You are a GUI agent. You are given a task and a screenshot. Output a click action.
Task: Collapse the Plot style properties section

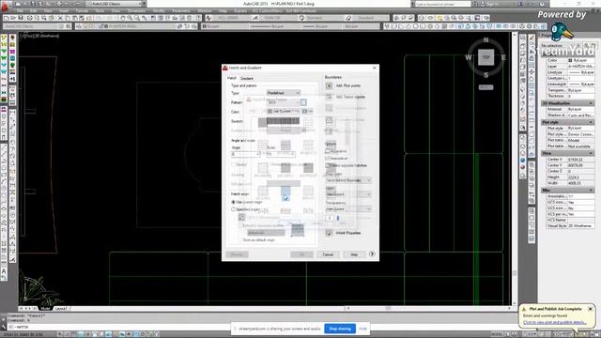coord(591,122)
